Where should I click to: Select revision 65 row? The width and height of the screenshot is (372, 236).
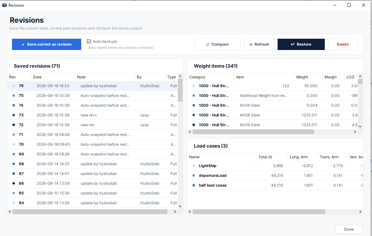click(x=93, y=193)
